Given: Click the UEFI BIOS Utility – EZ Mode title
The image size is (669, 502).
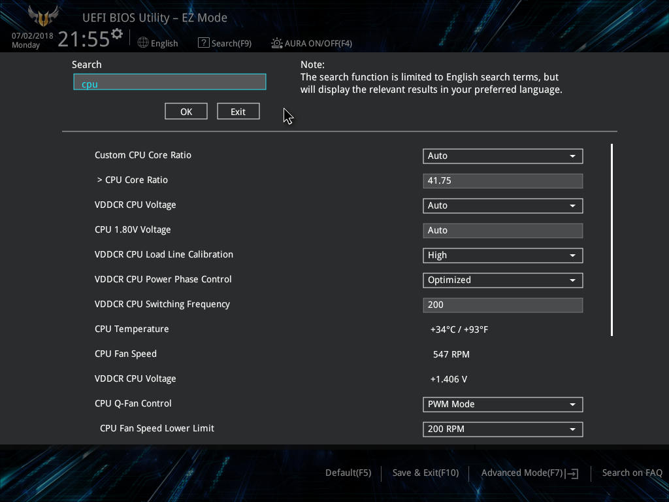Looking at the screenshot, I should (154, 18).
